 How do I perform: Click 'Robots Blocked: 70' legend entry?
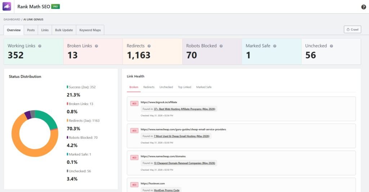[x=82, y=137]
